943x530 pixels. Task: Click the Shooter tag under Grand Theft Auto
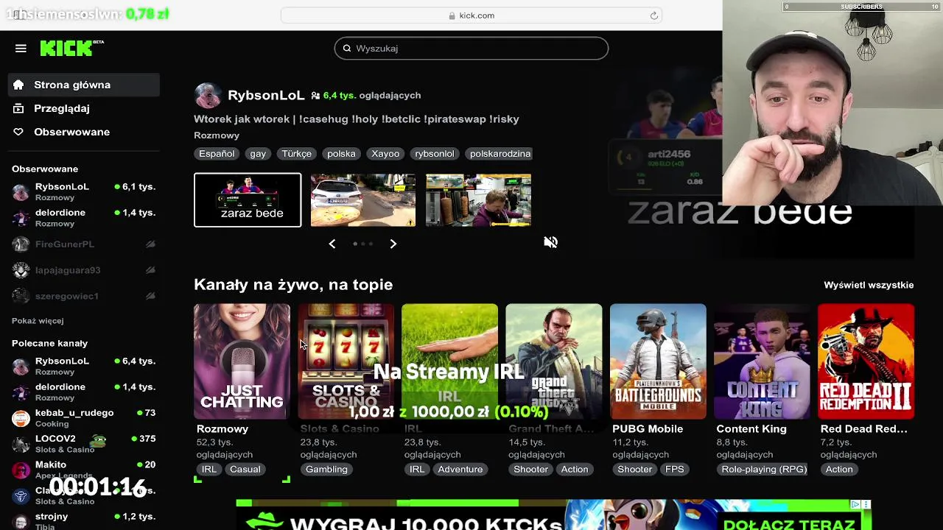tap(530, 469)
